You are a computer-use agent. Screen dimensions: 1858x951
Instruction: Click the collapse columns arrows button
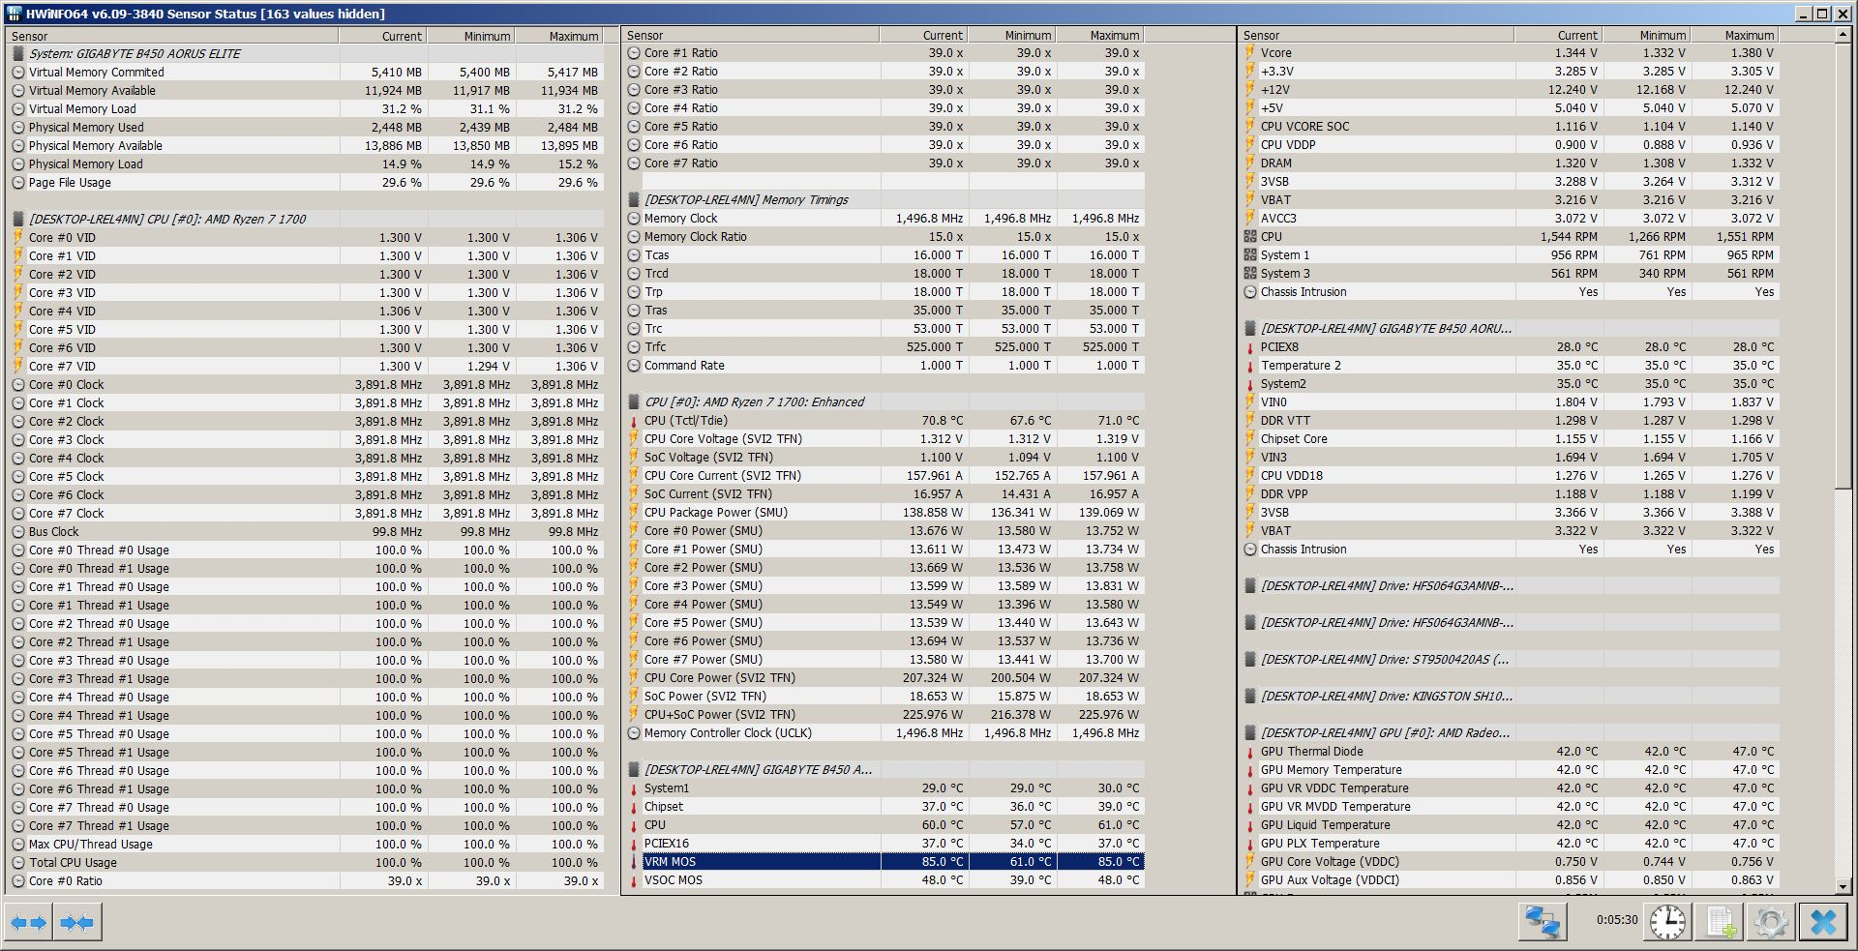click(x=77, y=923)
